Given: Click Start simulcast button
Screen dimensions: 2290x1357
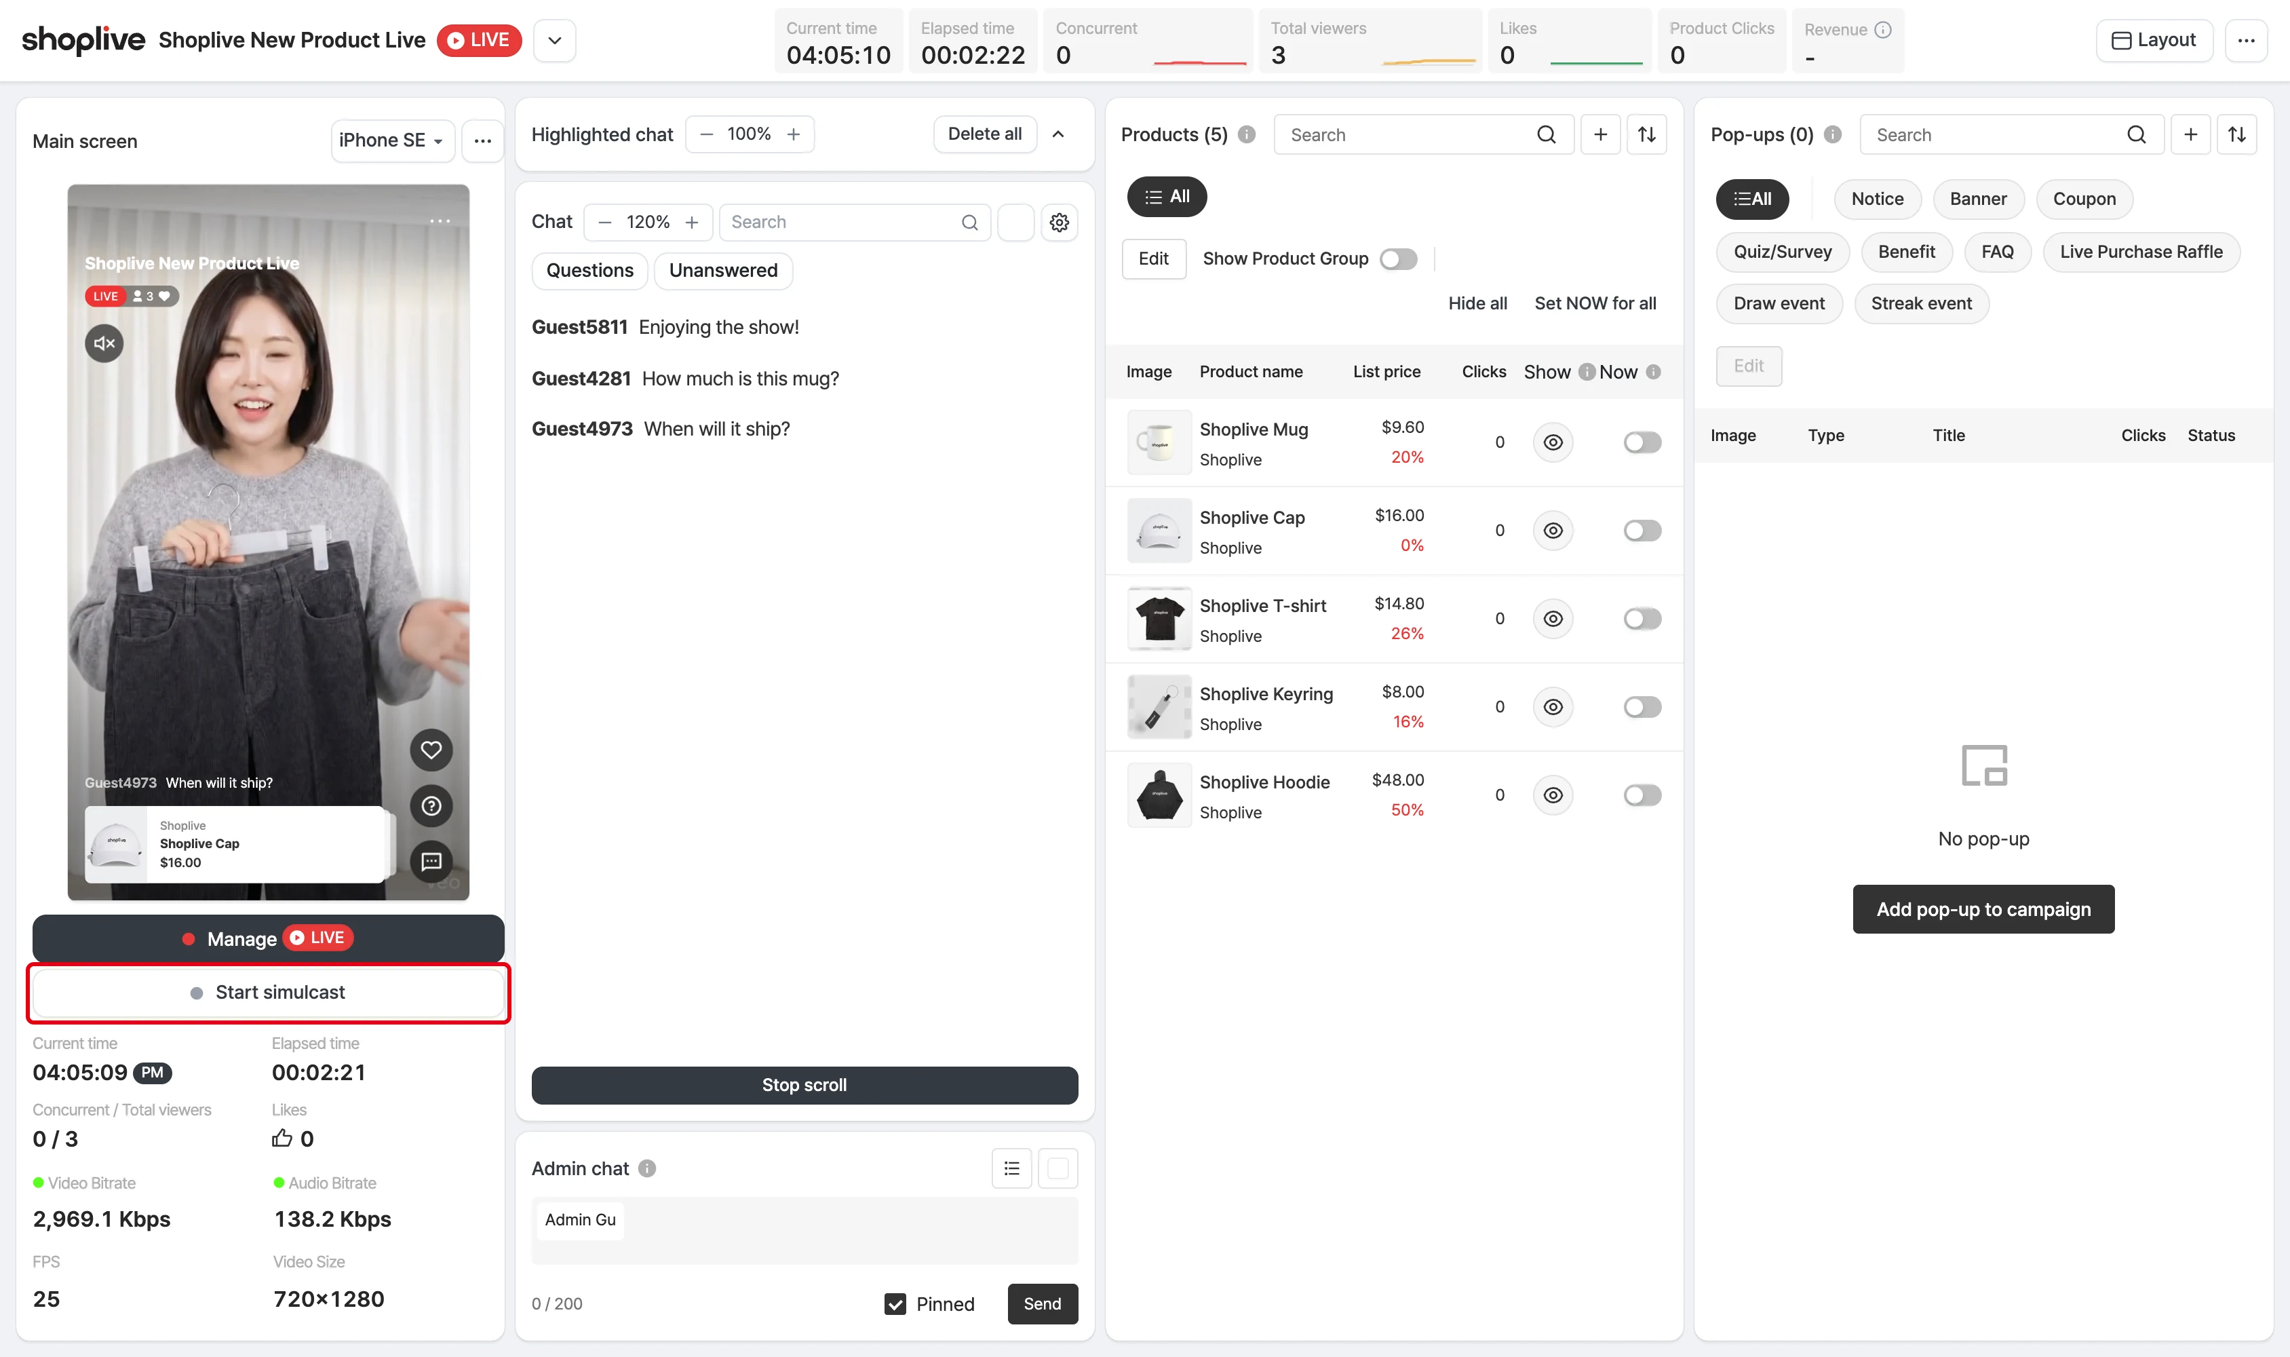Looking at the screenshot, I should click(268, 993).
